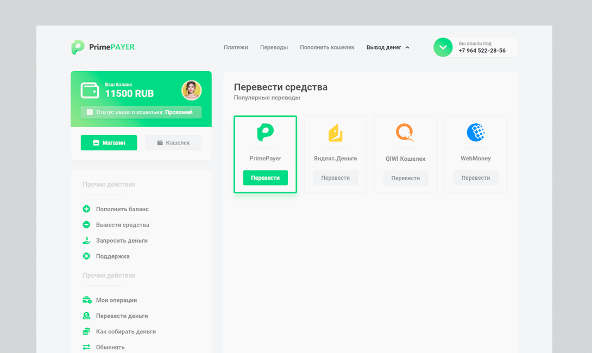592x353 pixels.
Task: Open the Вывести средства link
Action: click(122, 225)
